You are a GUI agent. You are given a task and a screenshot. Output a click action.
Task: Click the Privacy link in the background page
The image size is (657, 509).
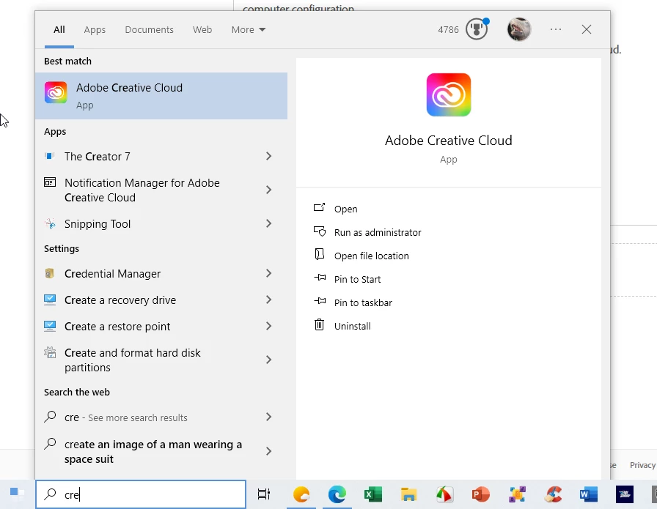pyautogui.click(x=642, y=465)
